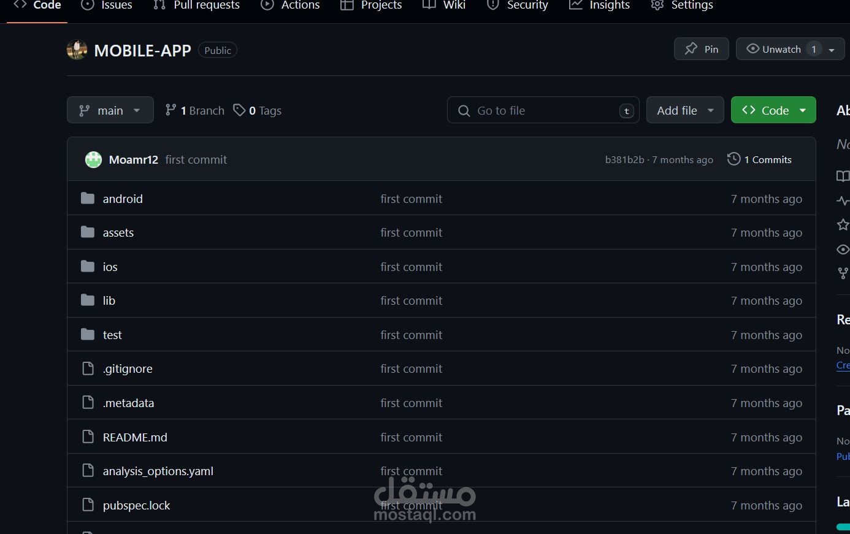Screen dimensions: 850x534
Task: Click the star icon in the sidebar
Action: click(x=843, y=225)
